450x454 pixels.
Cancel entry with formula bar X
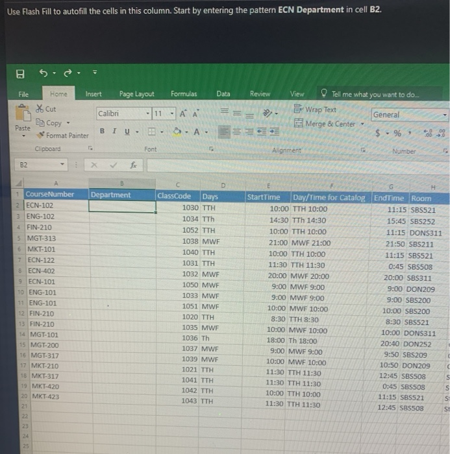tap(94, 165)
